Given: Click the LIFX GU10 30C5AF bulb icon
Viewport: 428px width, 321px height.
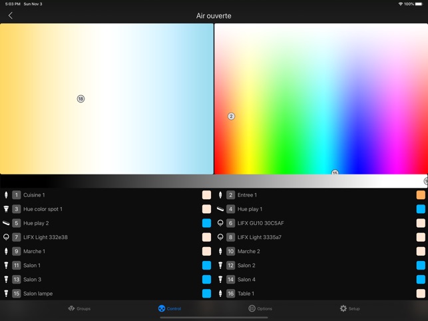Looking at the screenshot, I should pos(220,223).
